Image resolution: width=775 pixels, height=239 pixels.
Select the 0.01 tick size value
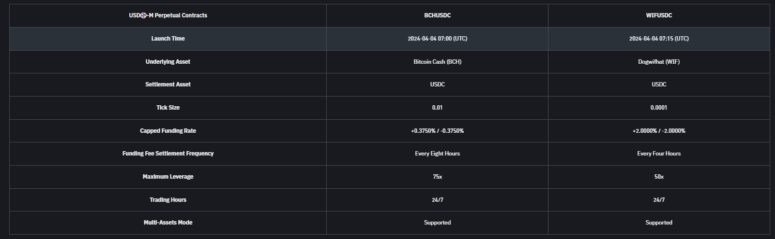coord(437,108)
